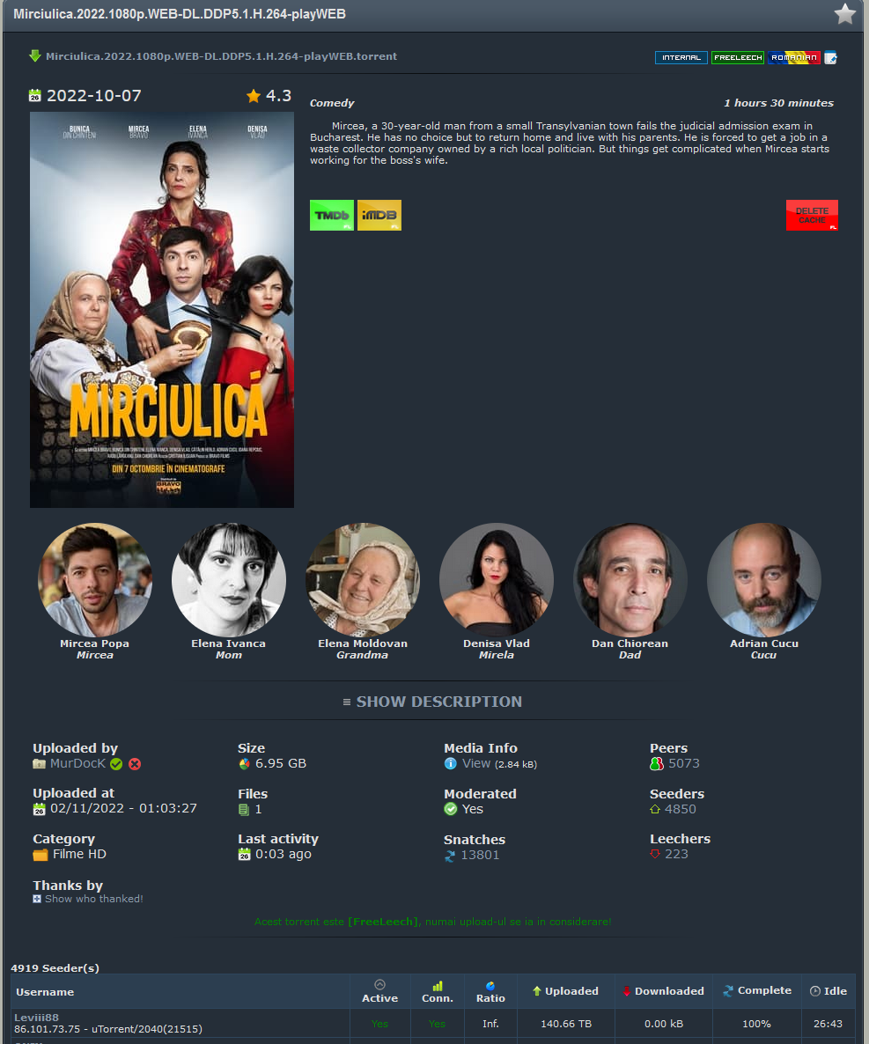Download Mirciulica playWEB .torrent file link

click(x=221, y=56)
